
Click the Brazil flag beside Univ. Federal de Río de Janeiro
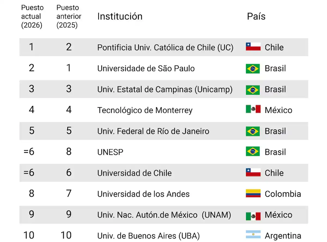pyautogui.click(x=253, y=131)
